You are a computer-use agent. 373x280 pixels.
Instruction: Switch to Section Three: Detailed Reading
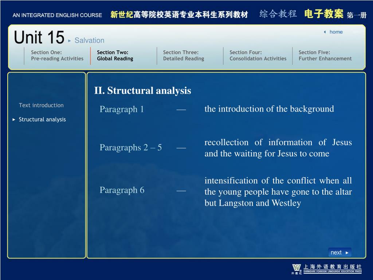point(184,55)
